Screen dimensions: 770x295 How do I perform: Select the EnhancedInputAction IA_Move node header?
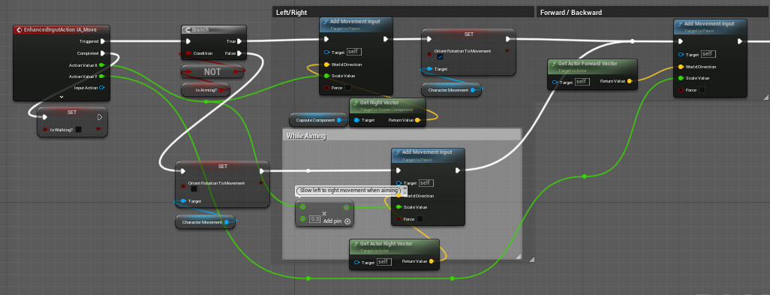62,29
